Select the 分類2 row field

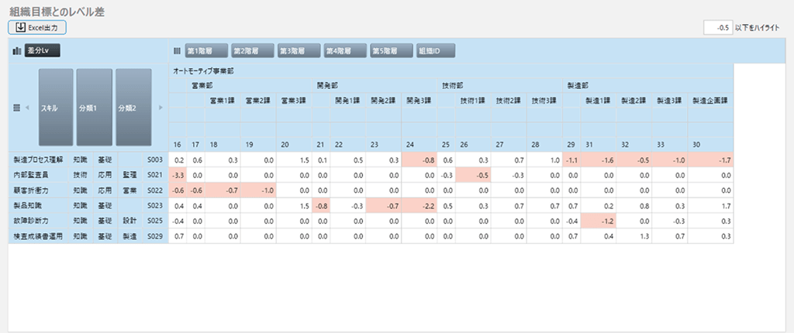tap(133, 107)
